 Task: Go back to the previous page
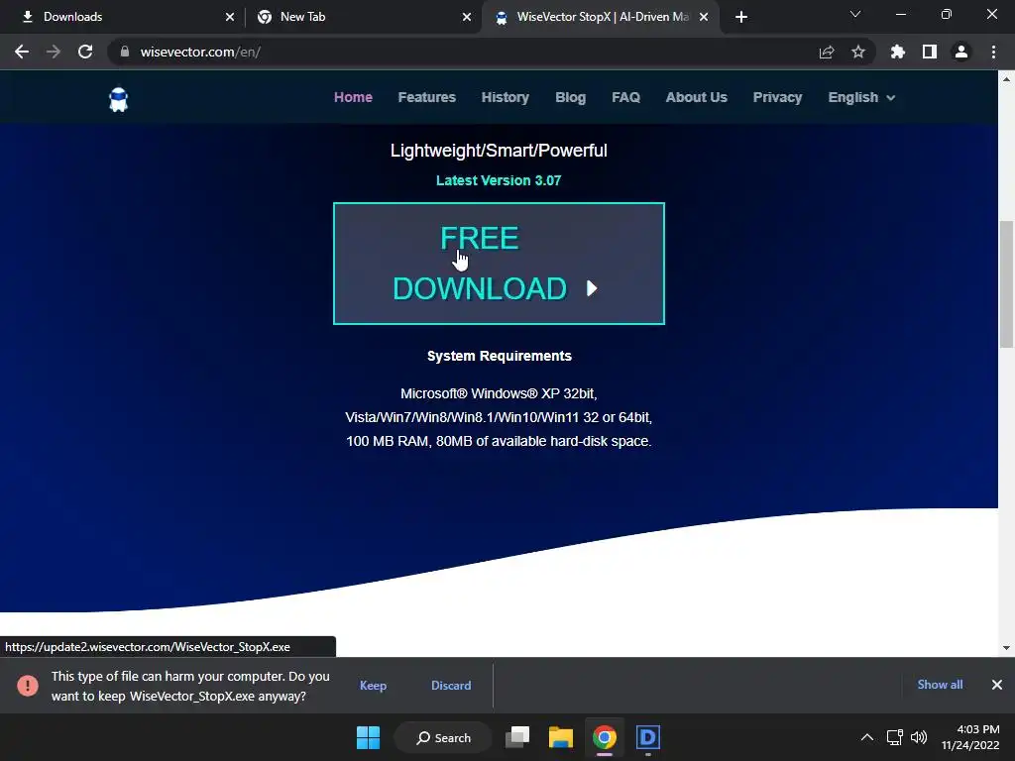coord(22,52)
